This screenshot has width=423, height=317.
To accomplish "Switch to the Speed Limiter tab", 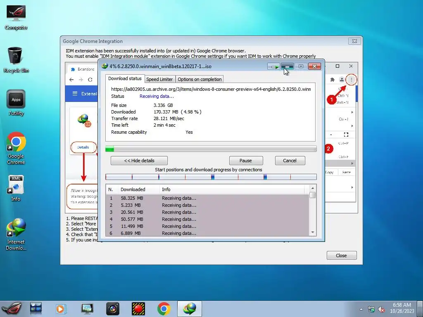I will pos(159,79).
